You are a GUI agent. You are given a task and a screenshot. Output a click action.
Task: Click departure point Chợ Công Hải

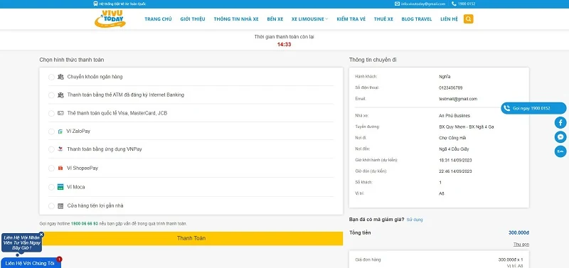click(x=452, y=138)
